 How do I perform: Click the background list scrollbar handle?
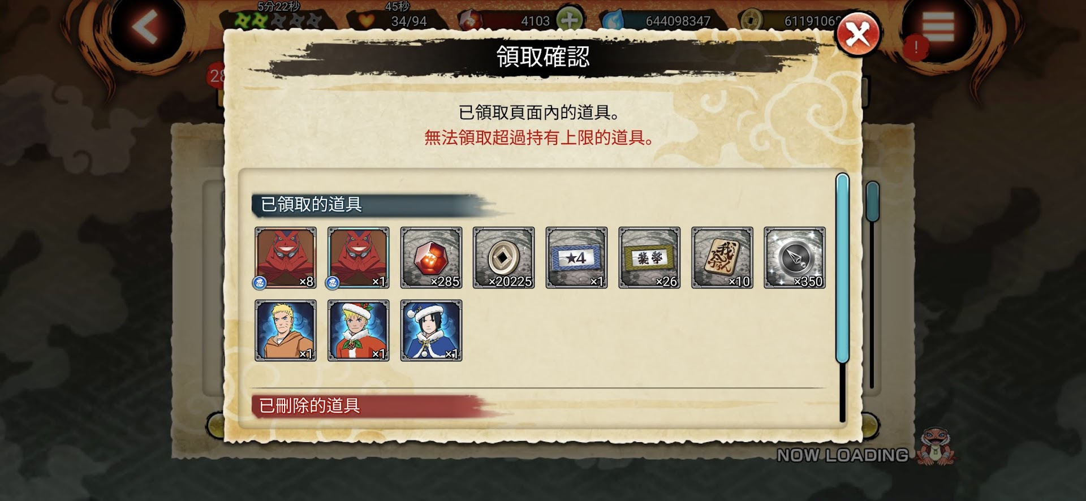[x=873, y=201]
